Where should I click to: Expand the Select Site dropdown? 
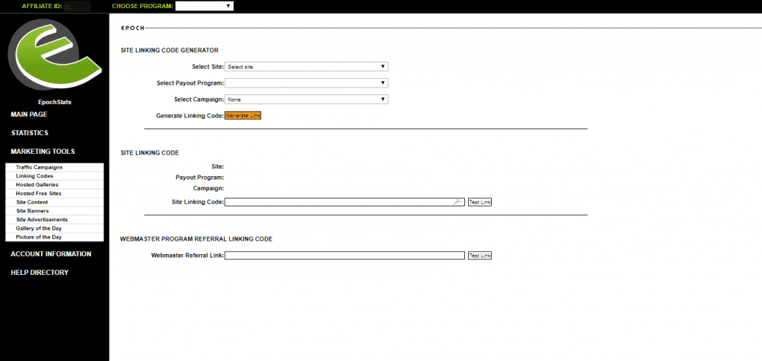306,67
